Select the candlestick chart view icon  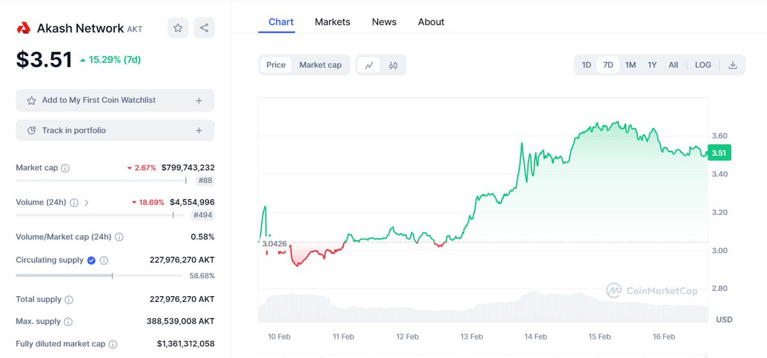pos(393,65)
